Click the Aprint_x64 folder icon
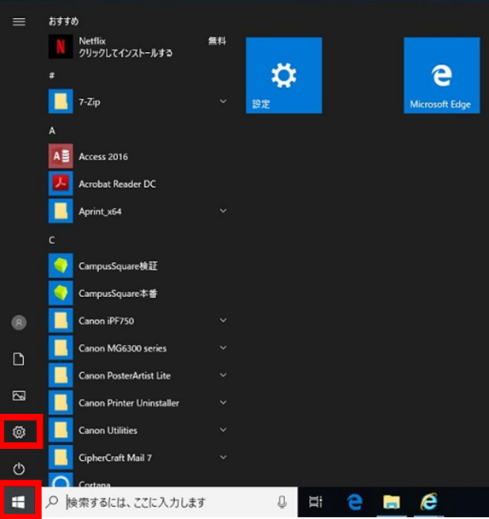Image resolution: width=489 pixels, height=519 pixels. point(61,211)
